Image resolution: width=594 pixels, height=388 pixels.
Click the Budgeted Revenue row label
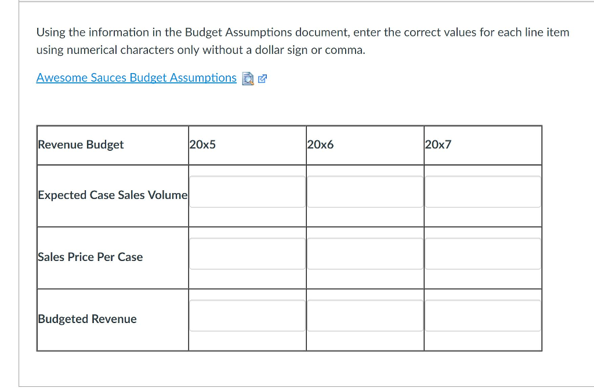coord(86,318)
